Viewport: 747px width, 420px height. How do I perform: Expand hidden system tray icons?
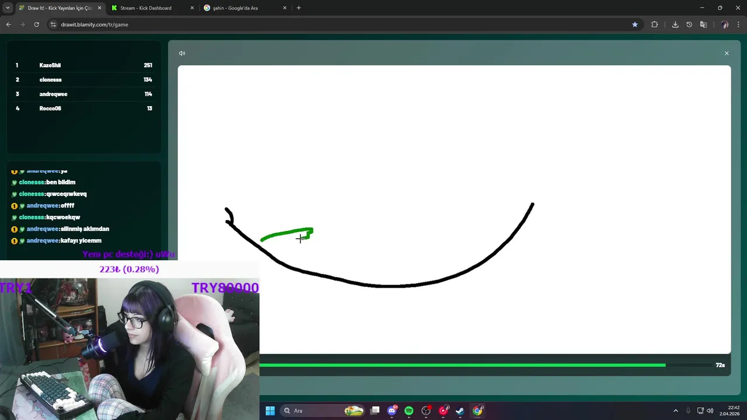coord(676,411)
